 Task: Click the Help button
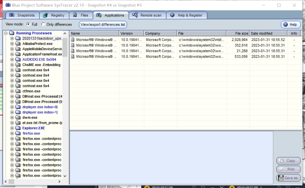(290, 25)
